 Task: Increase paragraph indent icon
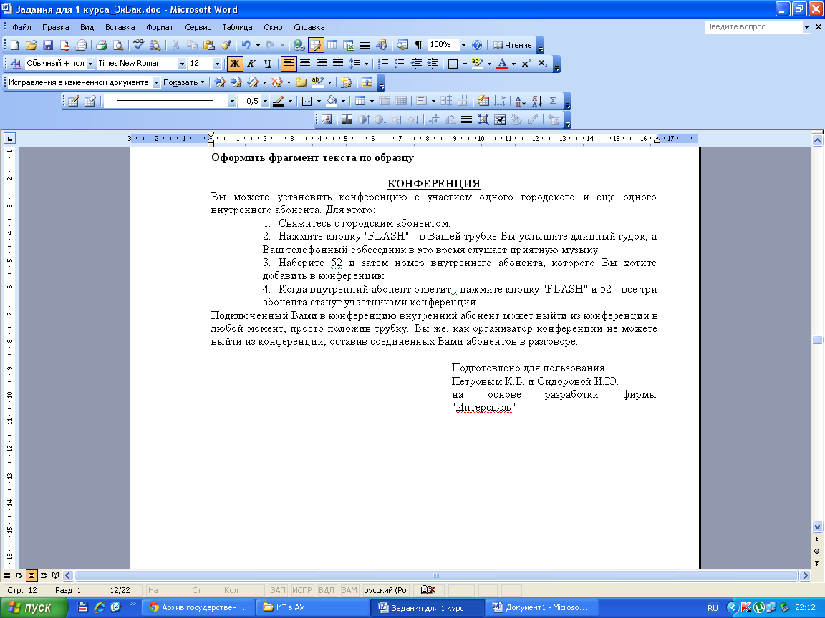[433, 64]
